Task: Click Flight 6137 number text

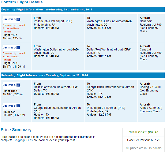Action: 10,35
